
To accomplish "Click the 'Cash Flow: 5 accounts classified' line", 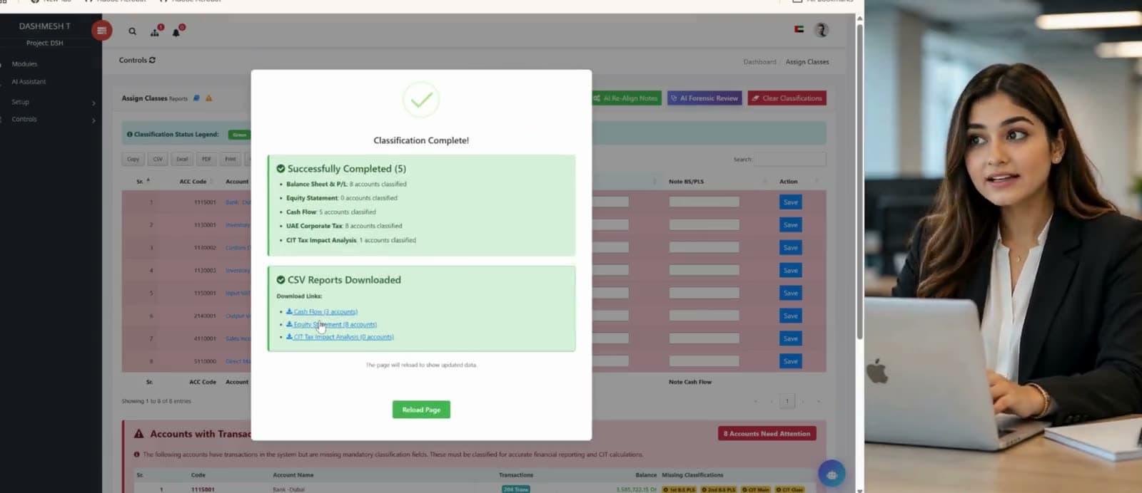I will (330, 212).
